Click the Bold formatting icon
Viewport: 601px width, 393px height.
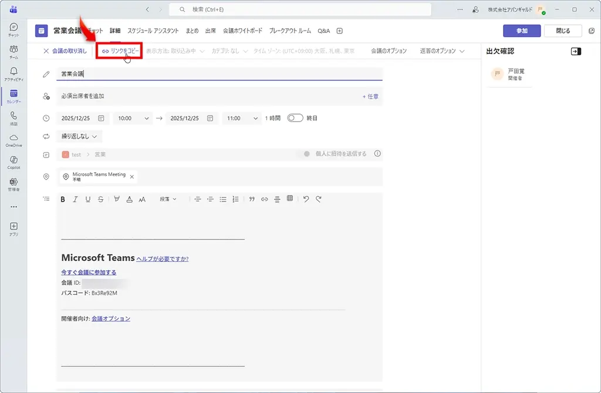click(63, 199)
